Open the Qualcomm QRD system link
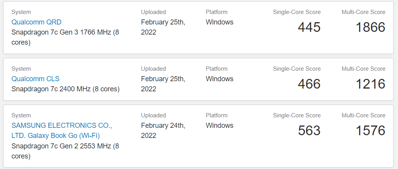The height and width of the screenshot is (169, 398). pyautogui.click(x=36, y=22)
